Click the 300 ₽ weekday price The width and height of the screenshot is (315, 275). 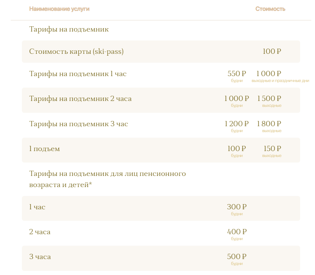tap(237, 207)
